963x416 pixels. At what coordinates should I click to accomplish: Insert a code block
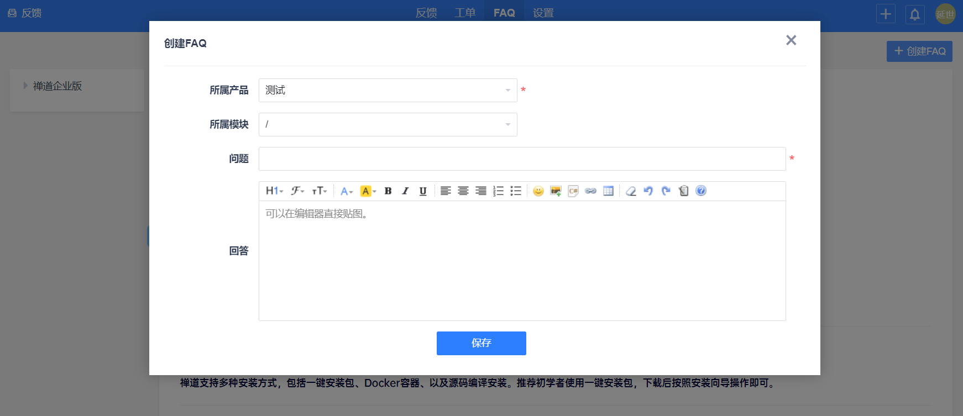tap(573, 191)
